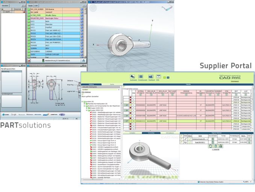
Task: Toggle the green checkbox of the ACTIVE_STATE row
Action: click(x=29, y=15)
